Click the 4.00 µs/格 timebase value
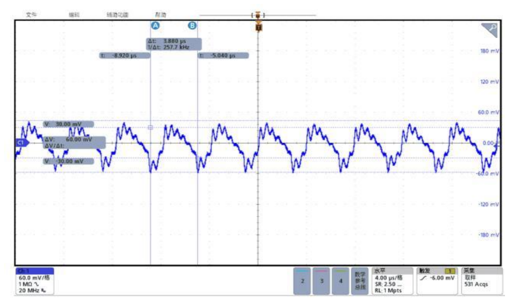Viewport: 509px width, 306px height. click(389, 278)
